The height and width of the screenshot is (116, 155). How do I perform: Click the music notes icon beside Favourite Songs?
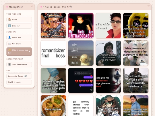26,76
